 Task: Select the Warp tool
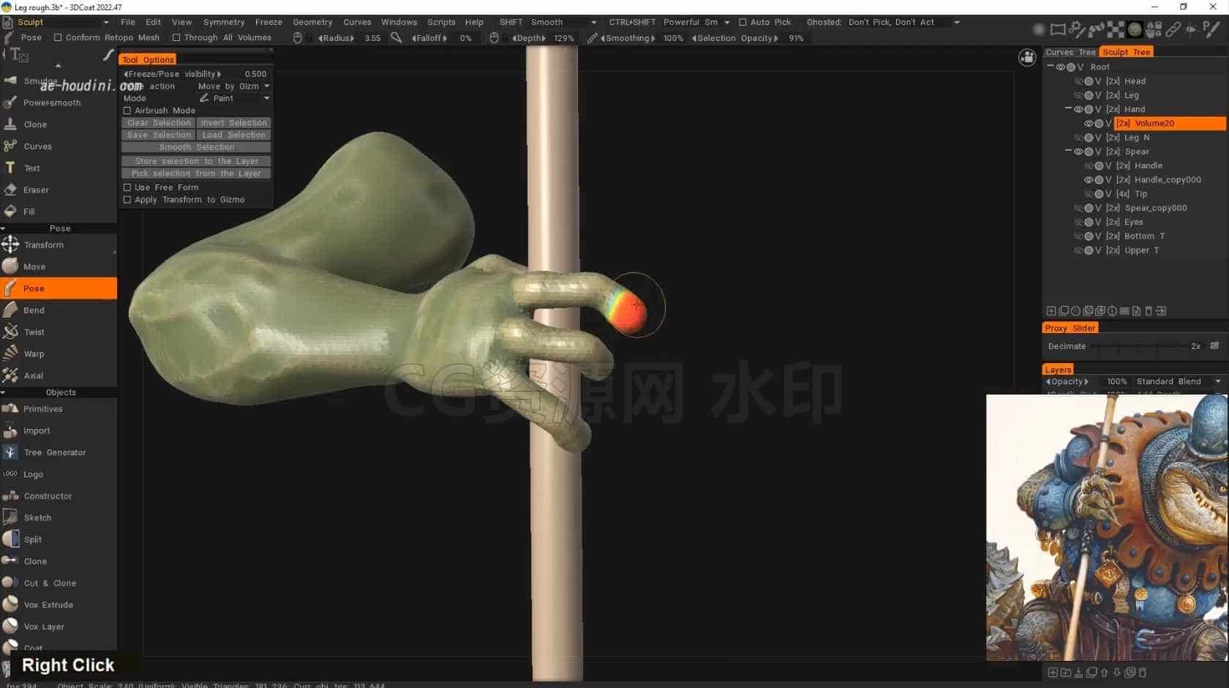coord(59,354)
